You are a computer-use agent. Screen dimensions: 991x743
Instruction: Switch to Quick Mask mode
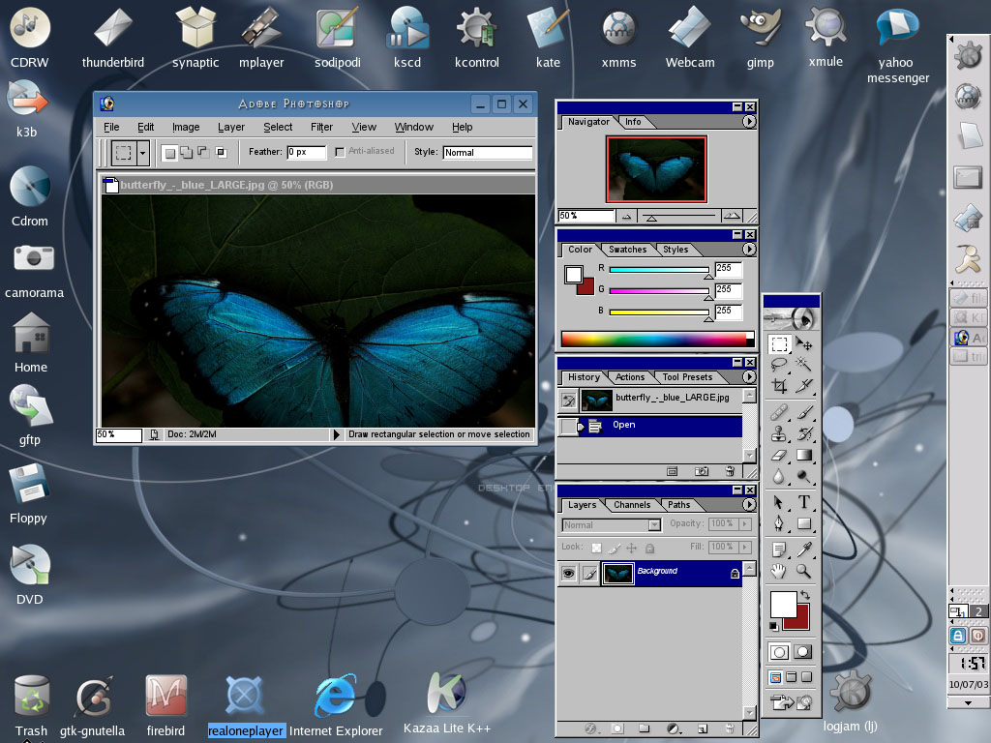click(802, 652)
